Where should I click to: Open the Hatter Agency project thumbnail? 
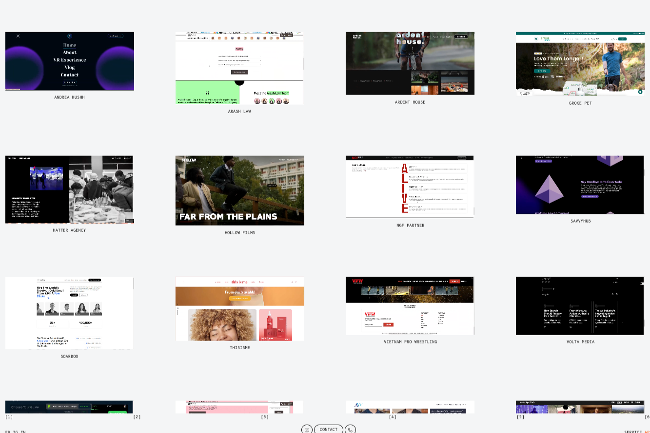[69, 189]
